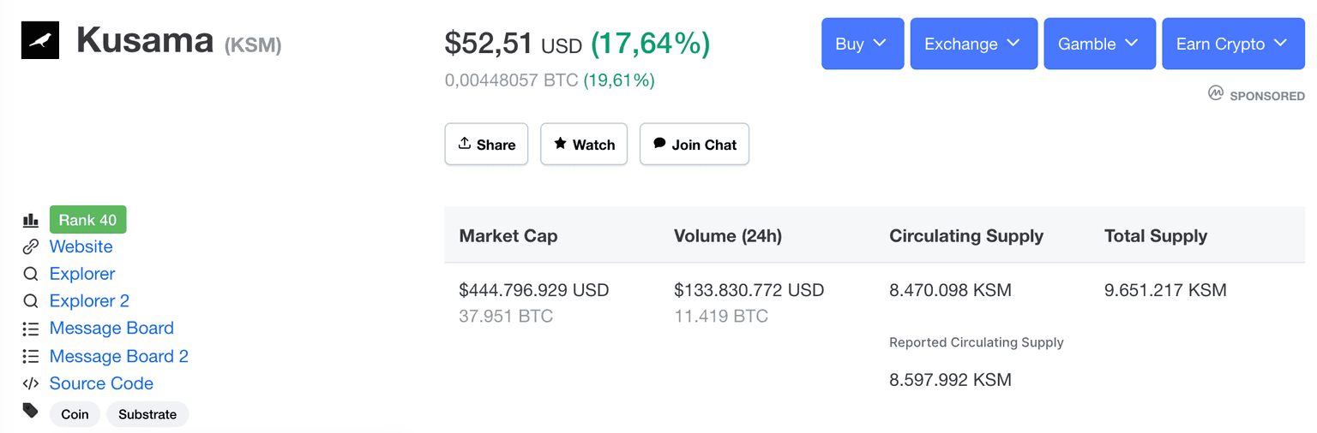1317x433 pixels.
Task: Click the code brackets icon beside Source Code
Action: pos(31,383)
